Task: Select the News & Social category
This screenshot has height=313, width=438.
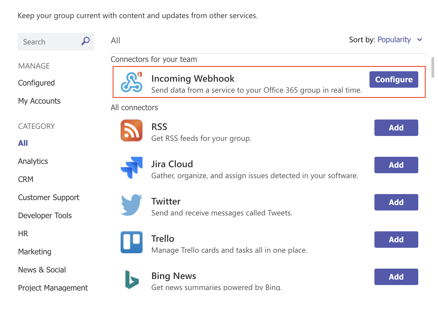Action: 42,270
